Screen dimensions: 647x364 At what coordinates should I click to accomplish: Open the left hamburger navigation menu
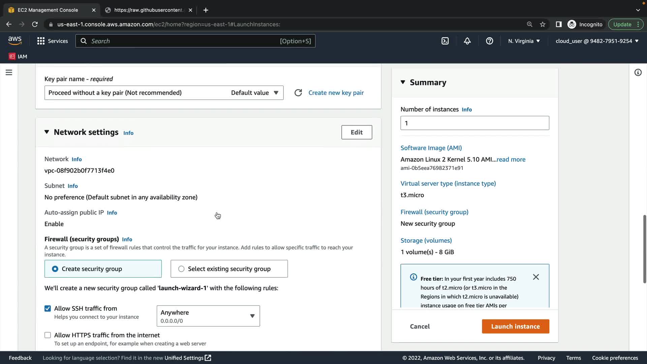(x=9, y=72)
